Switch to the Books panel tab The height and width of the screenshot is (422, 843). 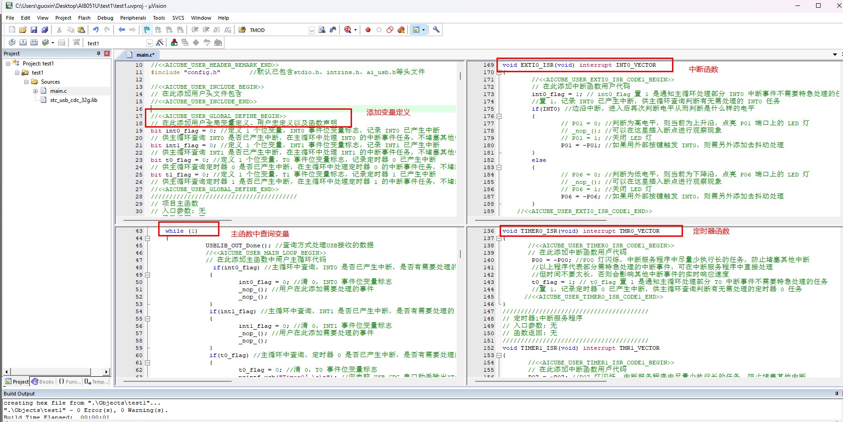coord(43,382)
